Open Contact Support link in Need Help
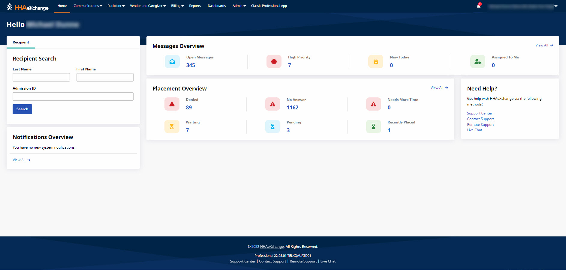The height and width of the screenshot is (270, 566). click(480, 119)
